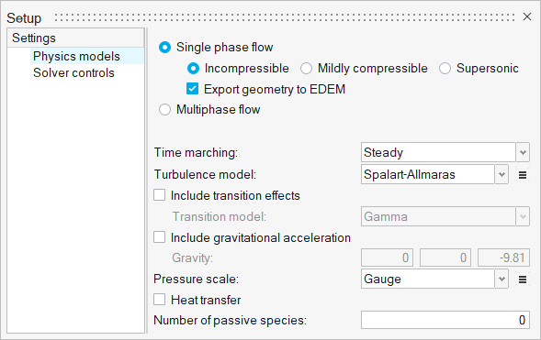
Task: Expand the Pressure scale dropdown arrow
Action: (502, 279)
